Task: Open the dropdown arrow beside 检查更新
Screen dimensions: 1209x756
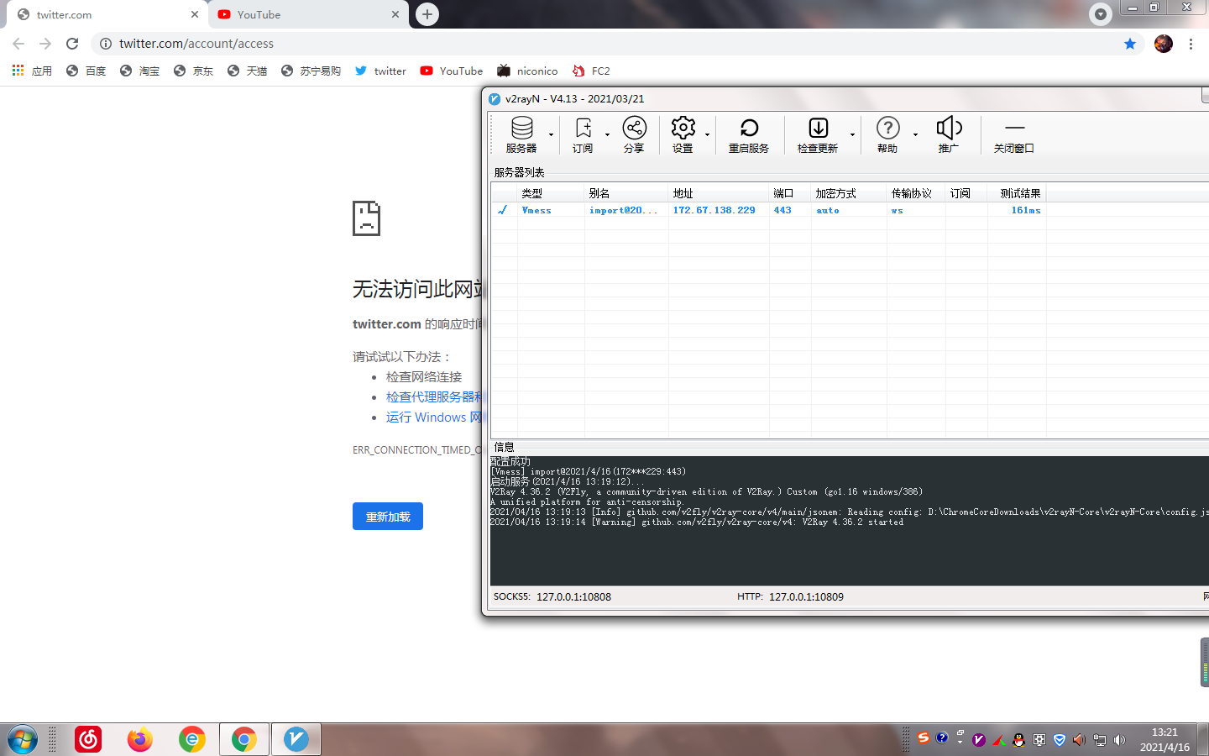Action: tap(852, 134)
